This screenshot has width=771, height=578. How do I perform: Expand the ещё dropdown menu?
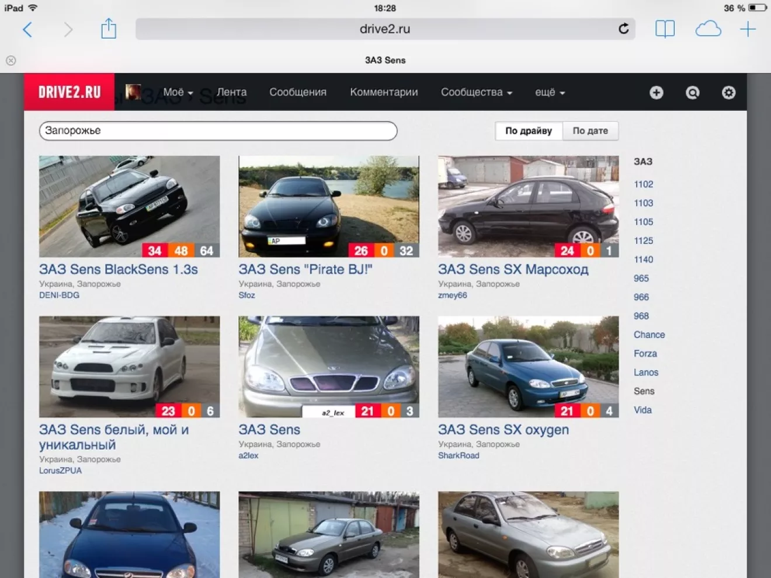[x=550, y=92]
